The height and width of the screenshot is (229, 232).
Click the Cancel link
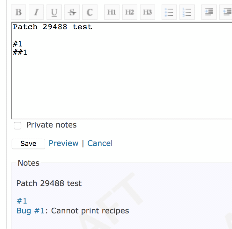coord(100,143)
